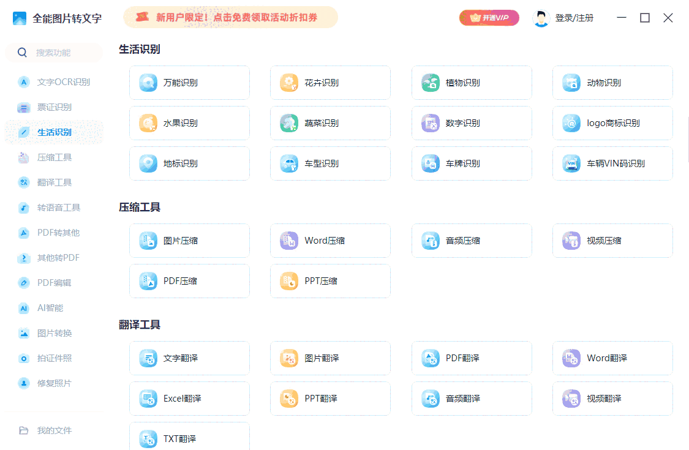The width and height of the screenshot is (689, 450).
Task: Open the 登录/注册 login link
Action: pyautogui.click(x=574, y=18)
